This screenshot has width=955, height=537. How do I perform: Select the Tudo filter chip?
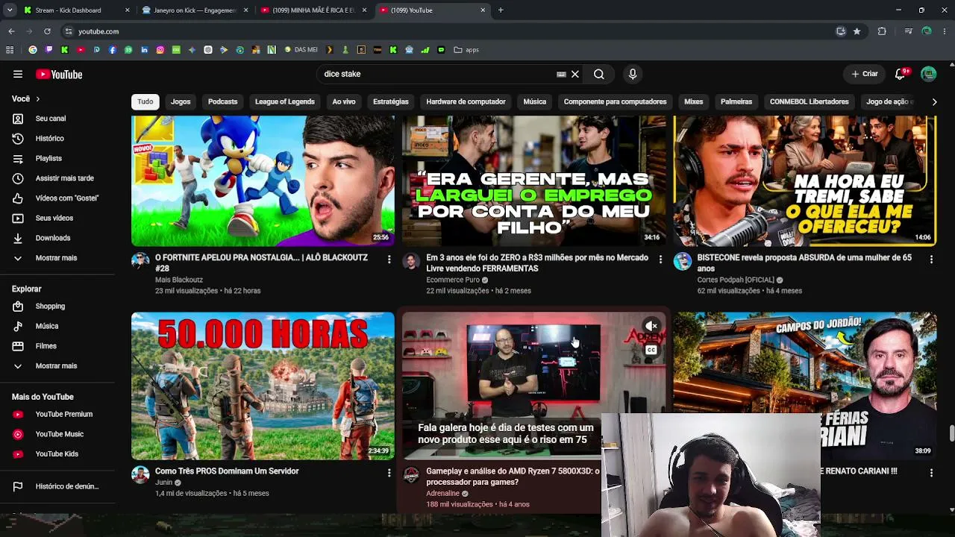[x=145, y=101]
